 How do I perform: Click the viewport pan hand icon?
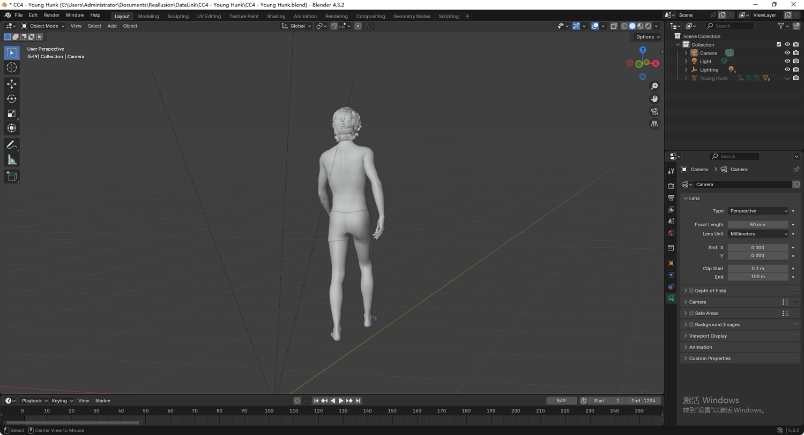click(x=654, y=98)
